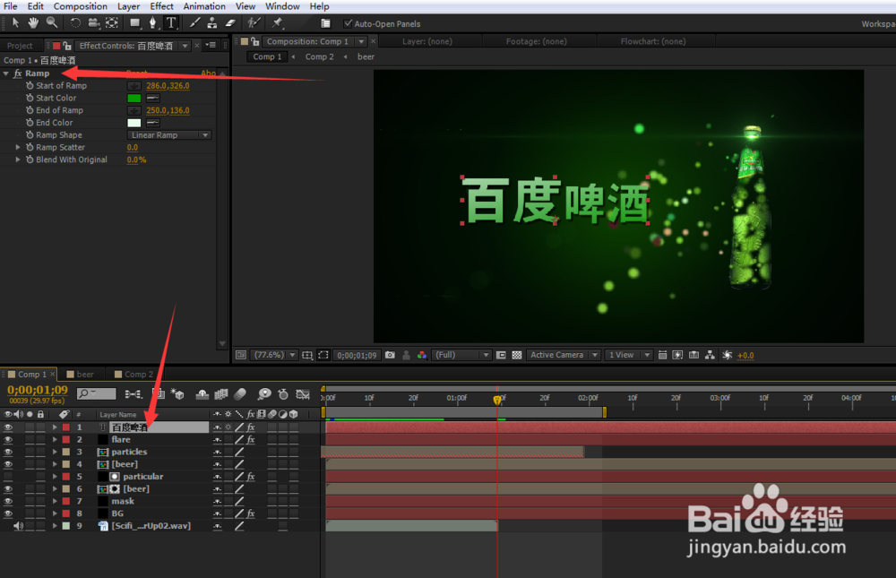Image resolution: width=896 pixels, height=578 pixels.
Task: Select the Pan Behind anchor point tool
Action: 112,23
